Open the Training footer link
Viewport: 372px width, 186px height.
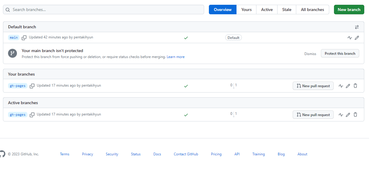(x=258, y=154)
